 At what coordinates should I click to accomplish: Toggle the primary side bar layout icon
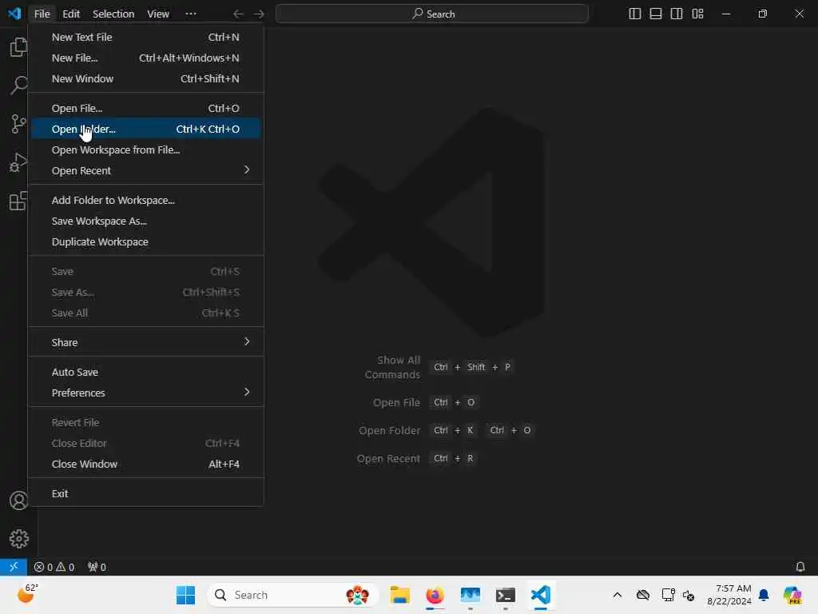[635, 14]
